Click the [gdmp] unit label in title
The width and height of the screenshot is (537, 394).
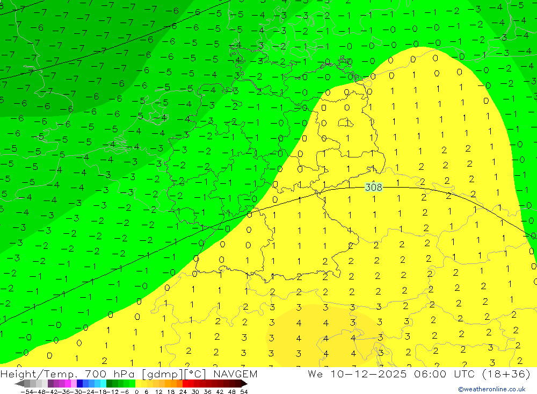162,374
